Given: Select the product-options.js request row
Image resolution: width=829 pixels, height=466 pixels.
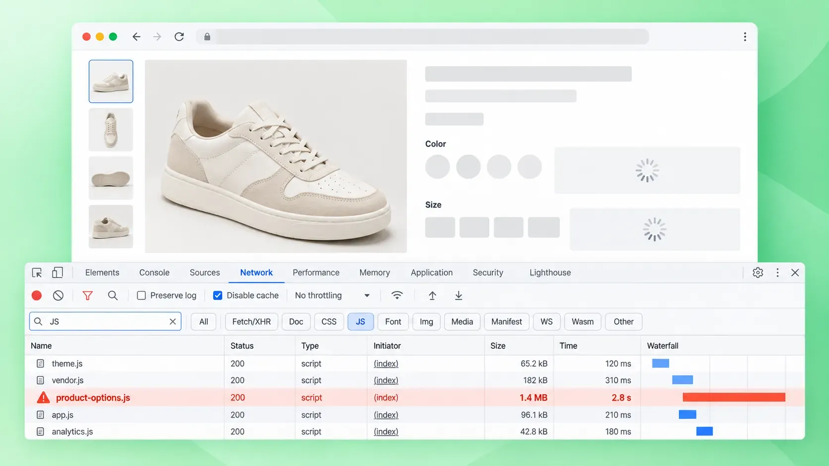Looking at the screenshot, I should 415,398.
